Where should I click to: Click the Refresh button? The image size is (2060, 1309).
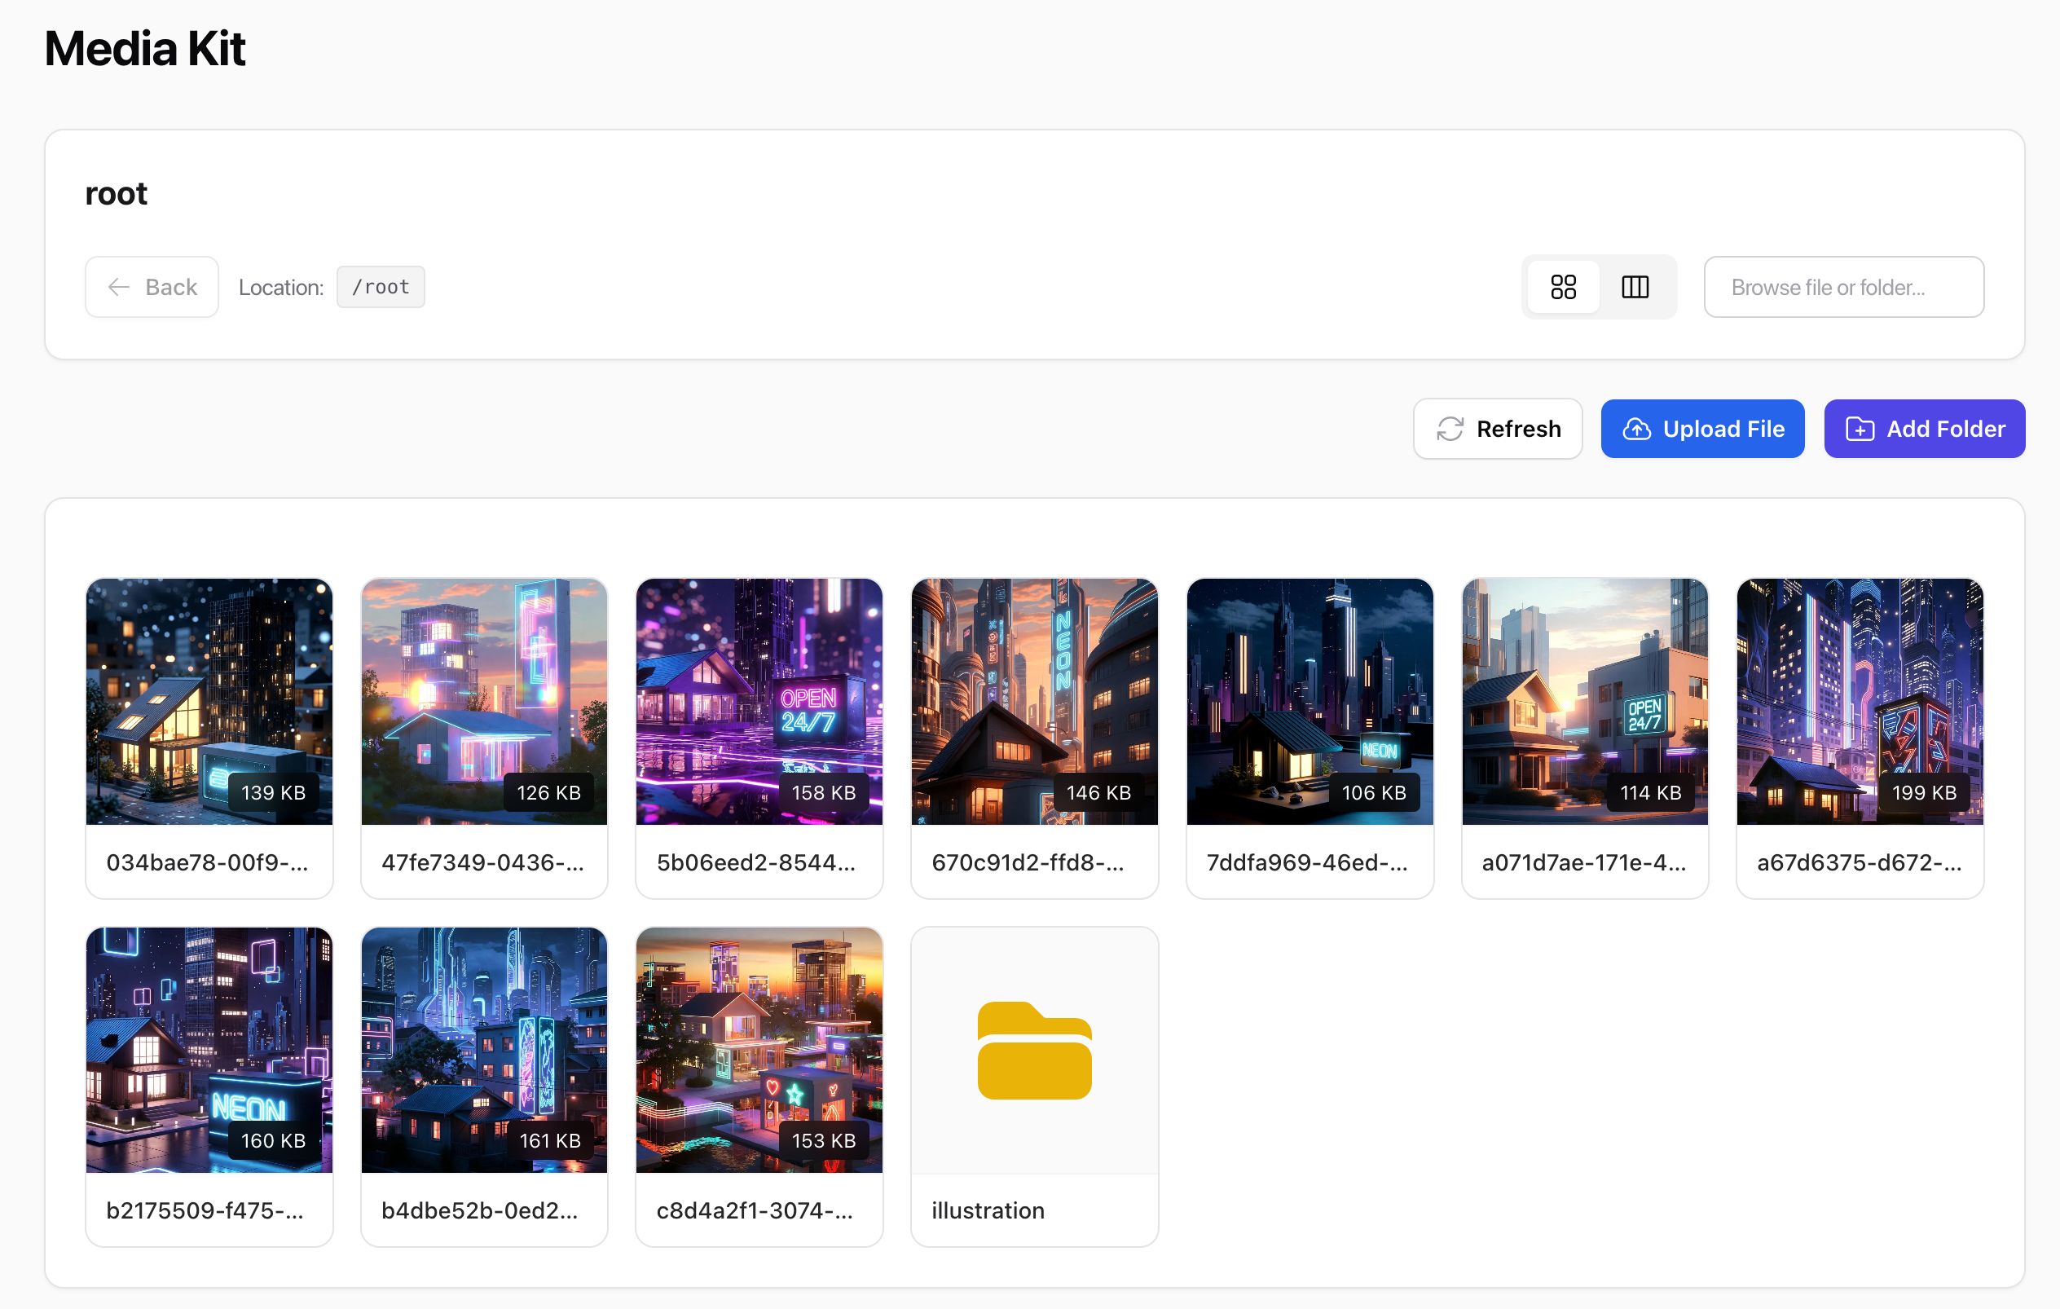(1497, 429)
